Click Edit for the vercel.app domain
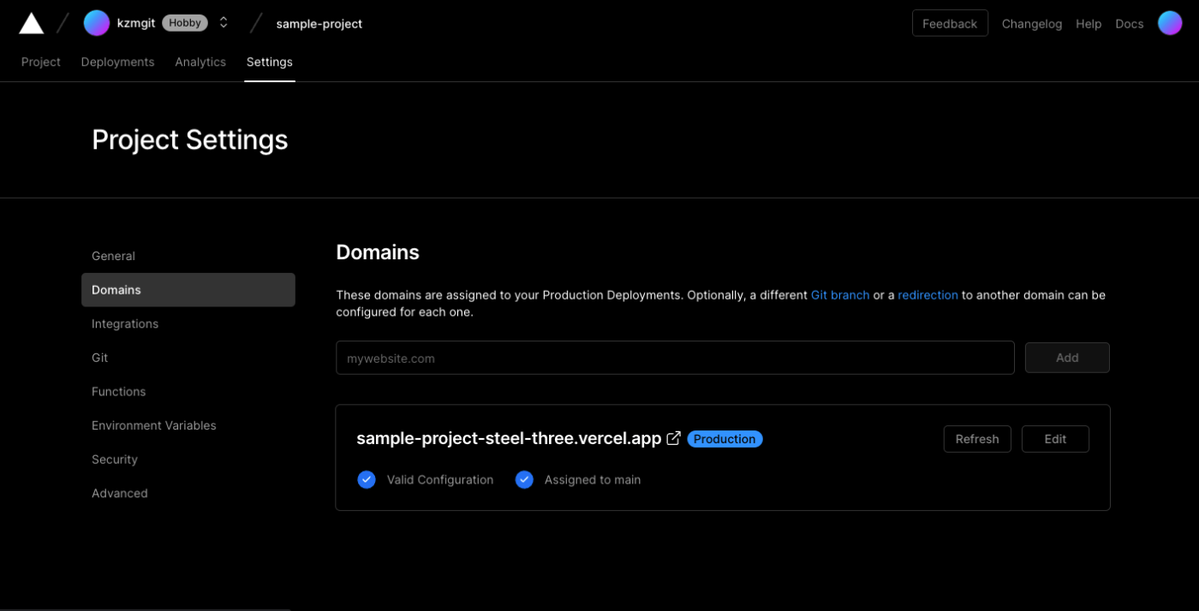Screen dimensions: 1199x611 click(1055, 439)
